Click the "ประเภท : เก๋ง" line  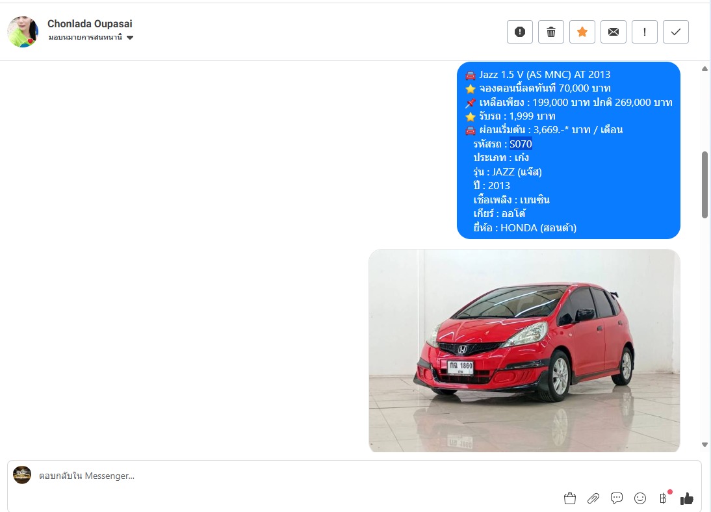click(x=501, y=158)
